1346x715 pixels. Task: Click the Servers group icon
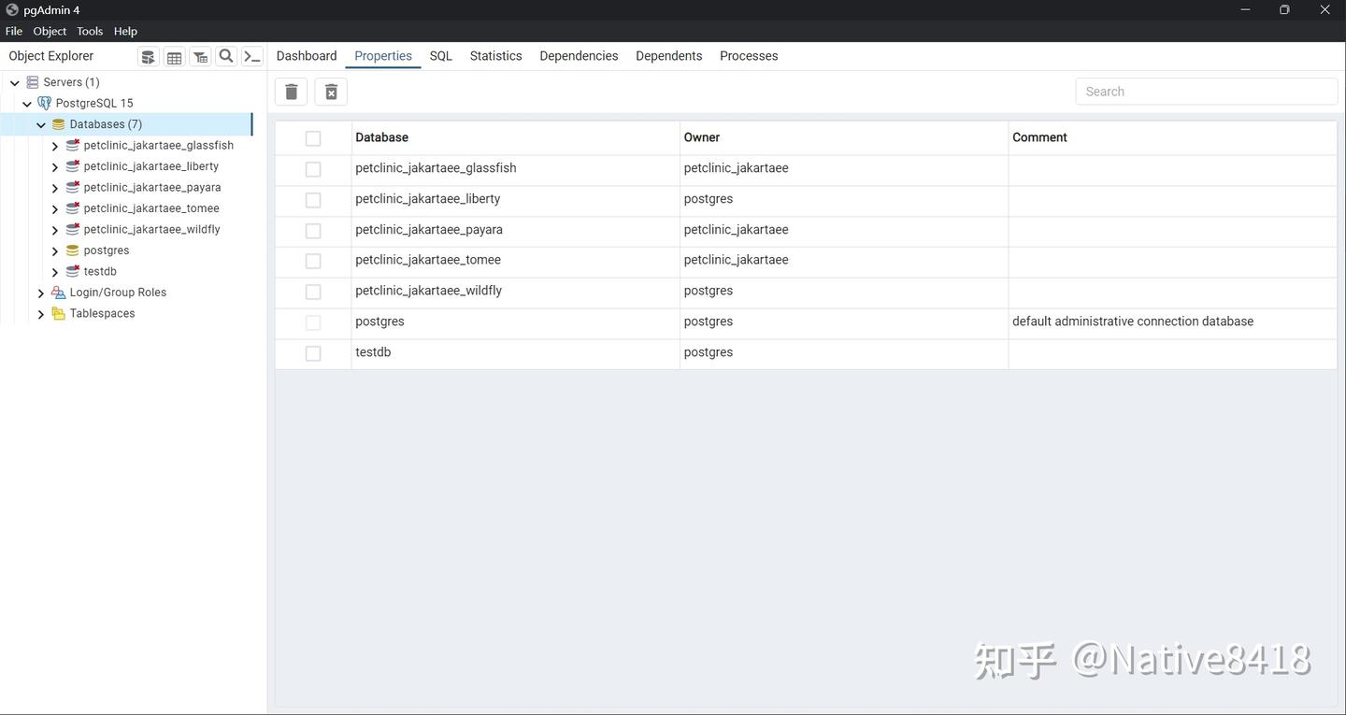(33, 82)
